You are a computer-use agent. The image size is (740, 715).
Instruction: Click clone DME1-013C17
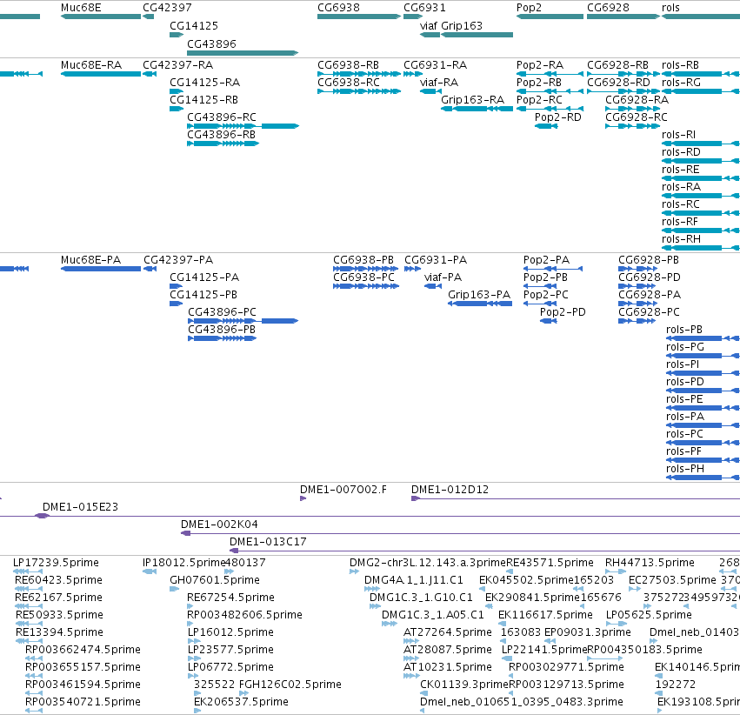(268, 542)
